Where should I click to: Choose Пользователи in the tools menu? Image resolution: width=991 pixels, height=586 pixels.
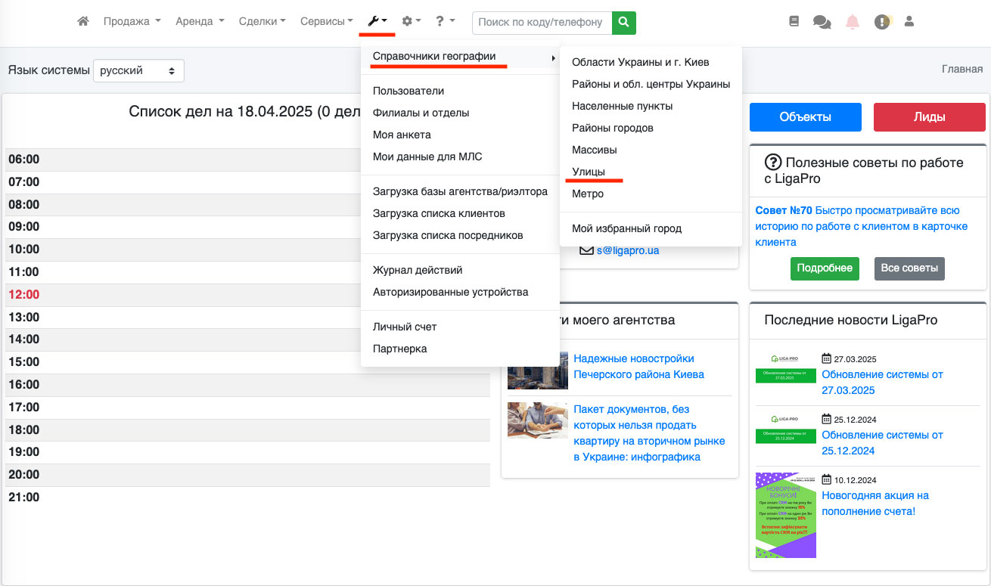(x=409, y=91)
